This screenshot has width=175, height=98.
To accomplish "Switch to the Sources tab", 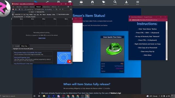I will click(32, 7).
